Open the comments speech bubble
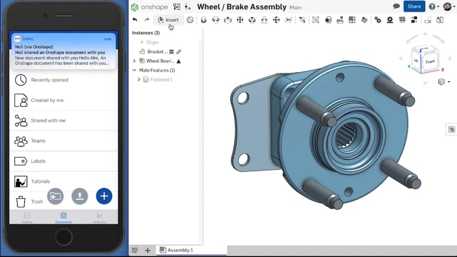This screenshot has width=457, height=257. click(x=396, y=6)
